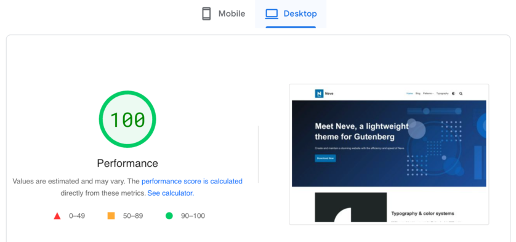Image resolution: width=516 pixels, height=242 pixels.
Task: Click the Performance heading label
Action: click(127, 163)
